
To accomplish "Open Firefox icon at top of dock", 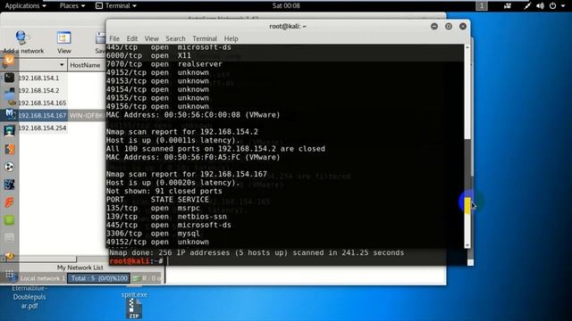I will [10, 60].
